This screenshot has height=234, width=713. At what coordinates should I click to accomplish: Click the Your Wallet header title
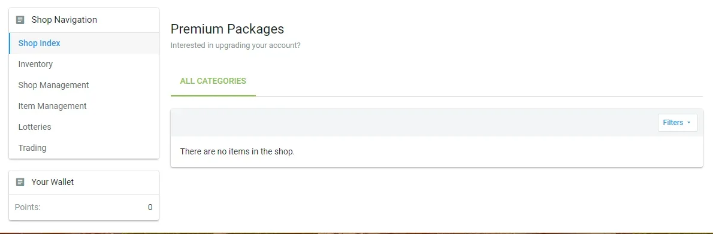click(53, 182)
